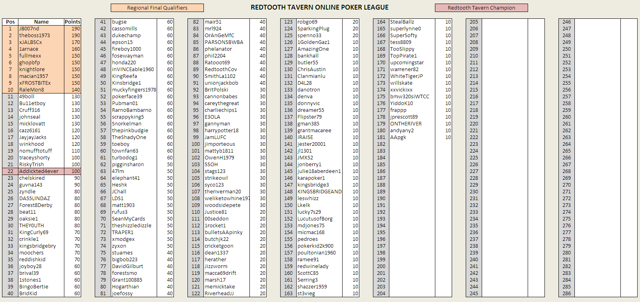Click the inVINCEable1960 name cell
Viewport: 640px width, 302px height.
click(134, 69)
